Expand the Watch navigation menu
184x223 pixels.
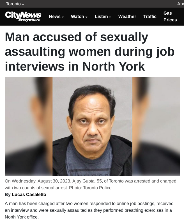coord(79,17)
